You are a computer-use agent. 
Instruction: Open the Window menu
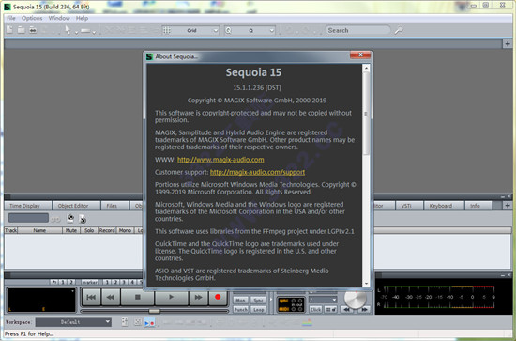pos(59,18)
